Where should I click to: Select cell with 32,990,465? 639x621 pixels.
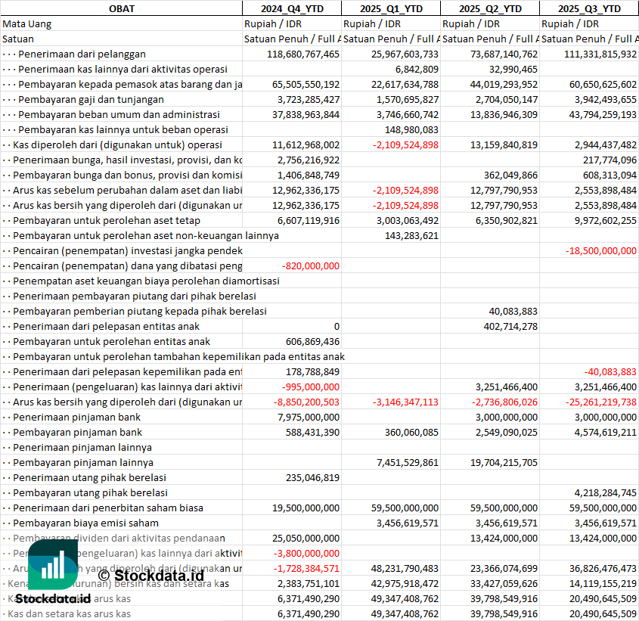click(513, 69)
